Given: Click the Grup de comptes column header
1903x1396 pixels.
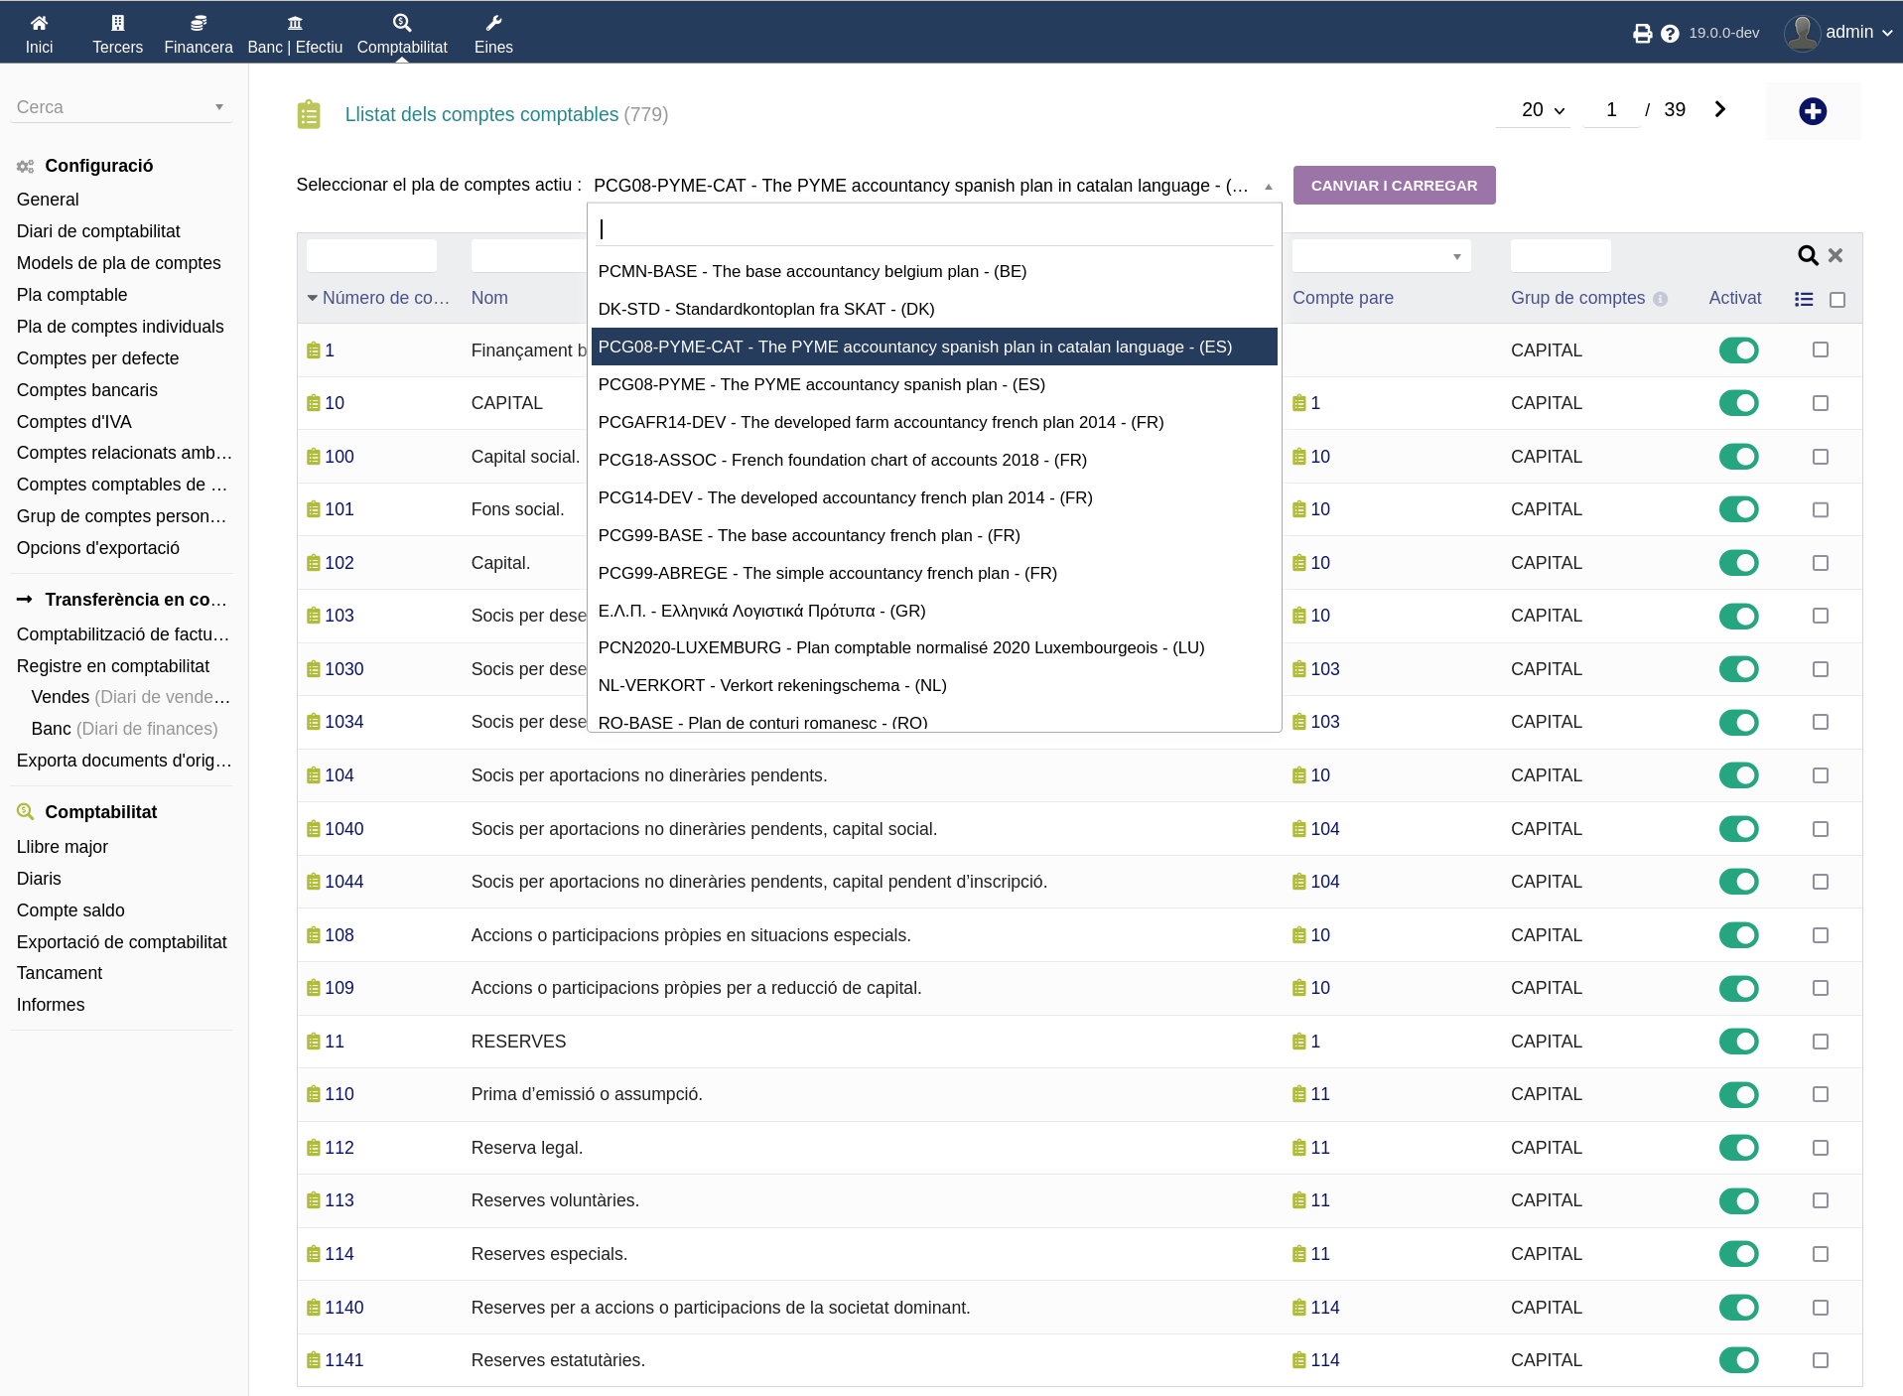Looking at the screenshot, I should [1577, 298].
